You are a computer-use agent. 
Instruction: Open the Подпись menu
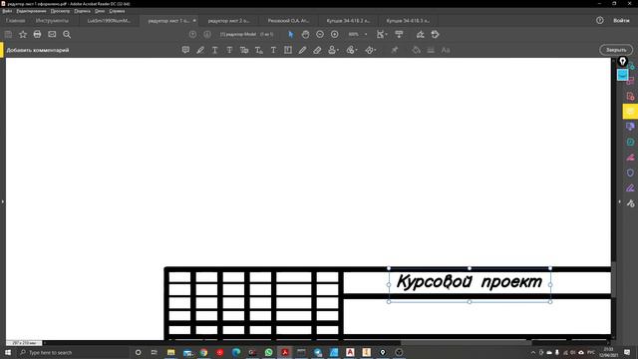tap(82, 11)
